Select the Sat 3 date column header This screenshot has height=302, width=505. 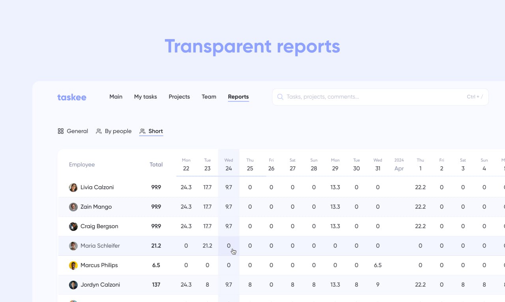[463, 165]
